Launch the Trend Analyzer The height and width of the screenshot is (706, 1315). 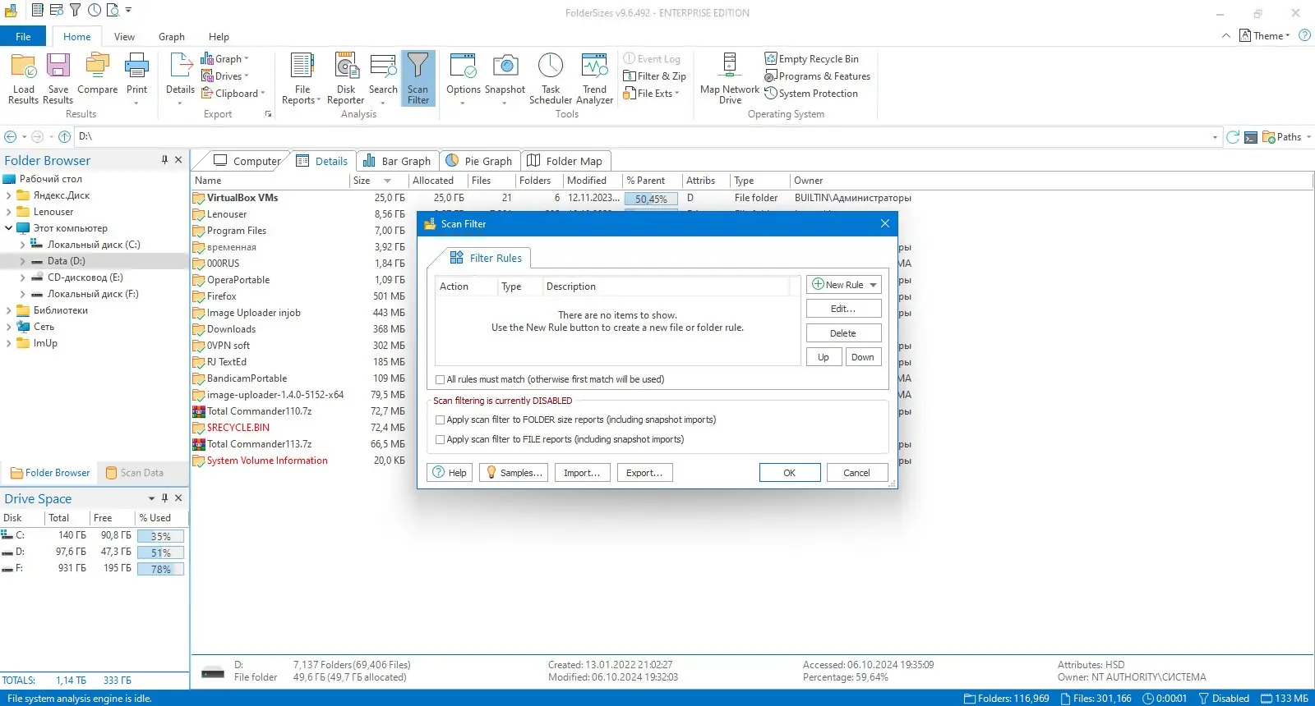(x=594, y=79)
